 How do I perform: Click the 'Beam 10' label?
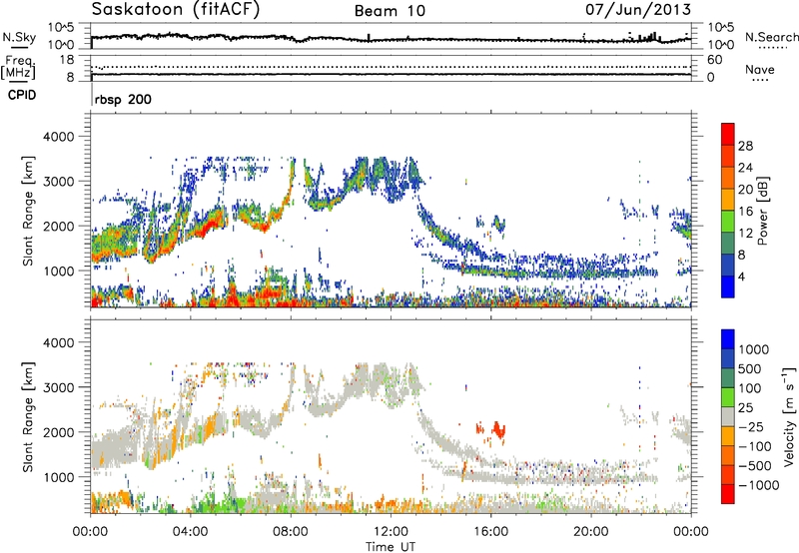click(x=390, y=11)
